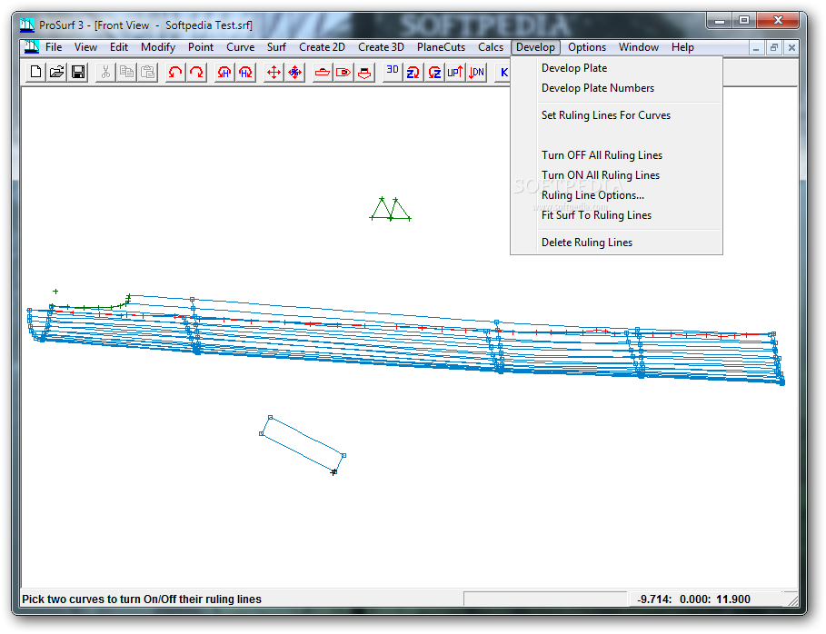The image size is (826, 634).
Task: Select Set Ruling Lines For Curves
Action: click(x=616, y=115)
